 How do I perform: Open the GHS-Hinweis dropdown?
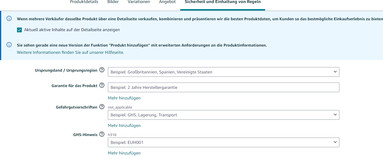tap(224, 142)
